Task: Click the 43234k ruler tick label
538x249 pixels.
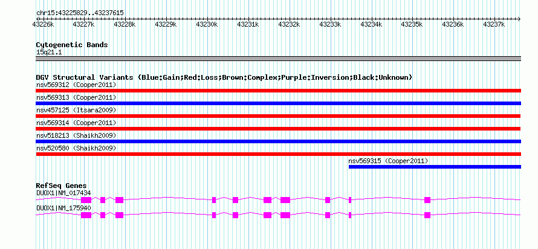Action: [x=372, y=25]
